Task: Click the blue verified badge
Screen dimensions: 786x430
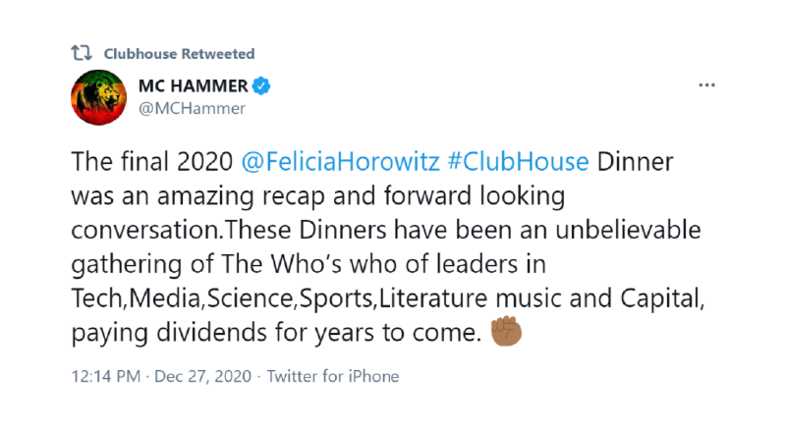Action: point(261,86)
